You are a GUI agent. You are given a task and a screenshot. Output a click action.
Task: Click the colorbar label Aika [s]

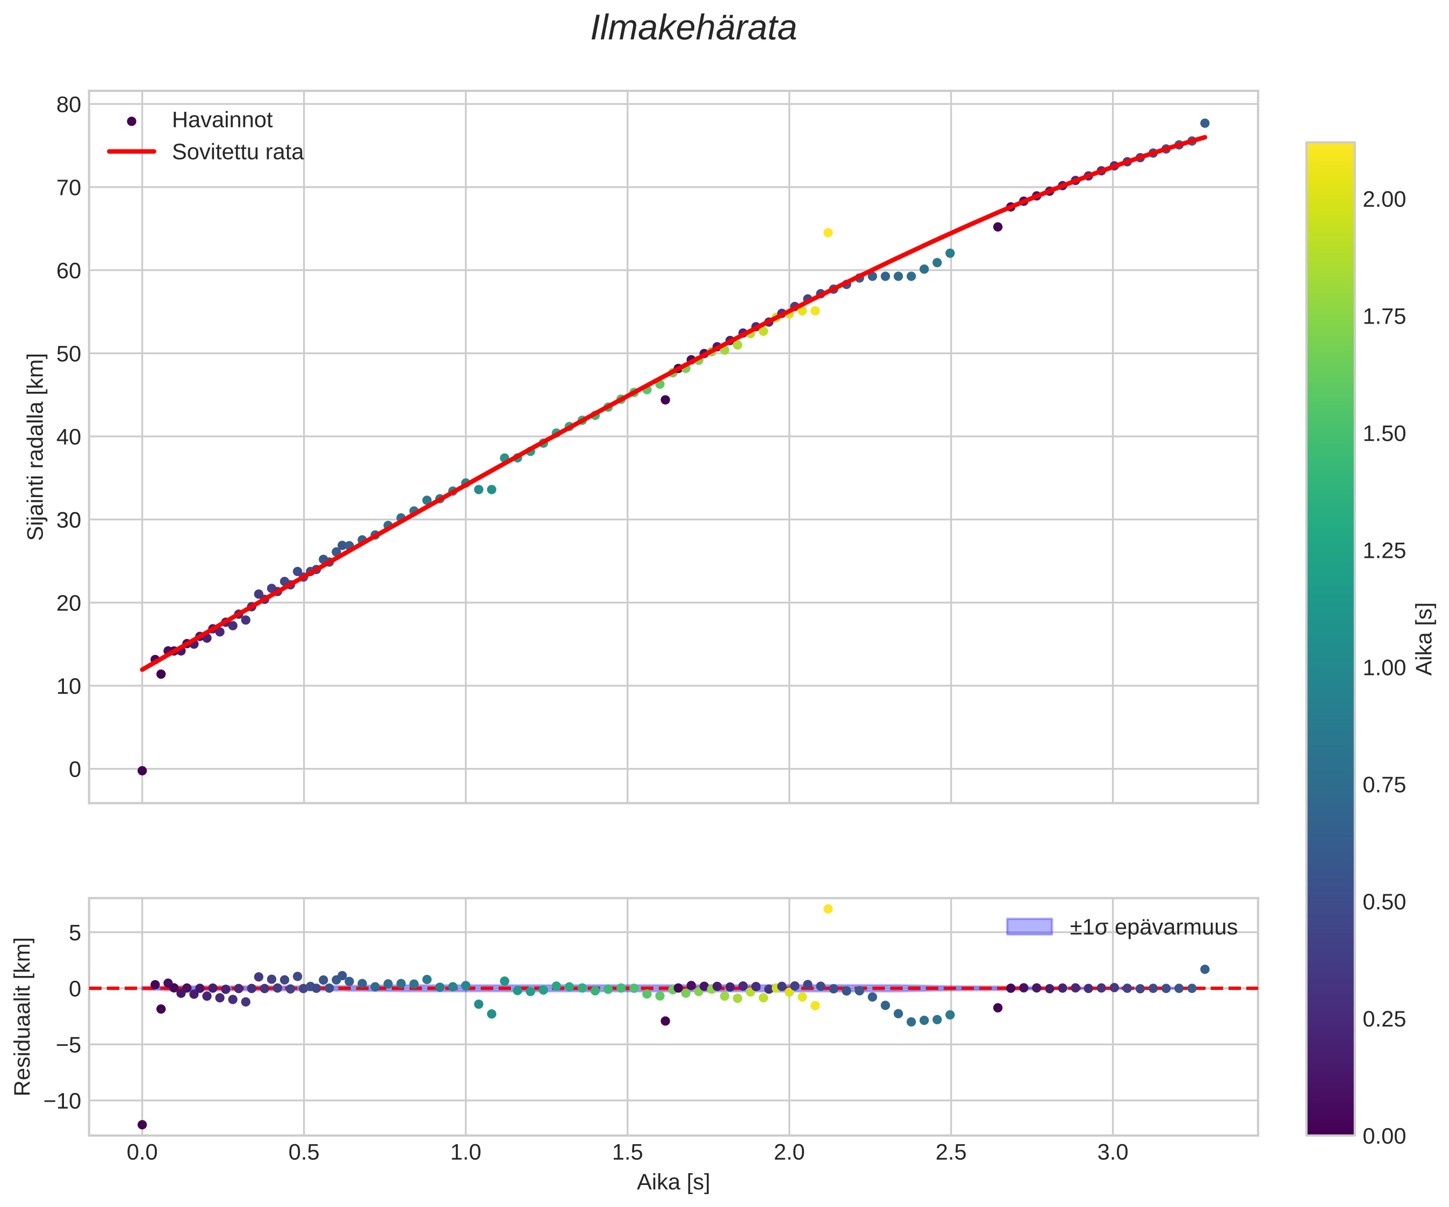click(x=1425, y=639)
